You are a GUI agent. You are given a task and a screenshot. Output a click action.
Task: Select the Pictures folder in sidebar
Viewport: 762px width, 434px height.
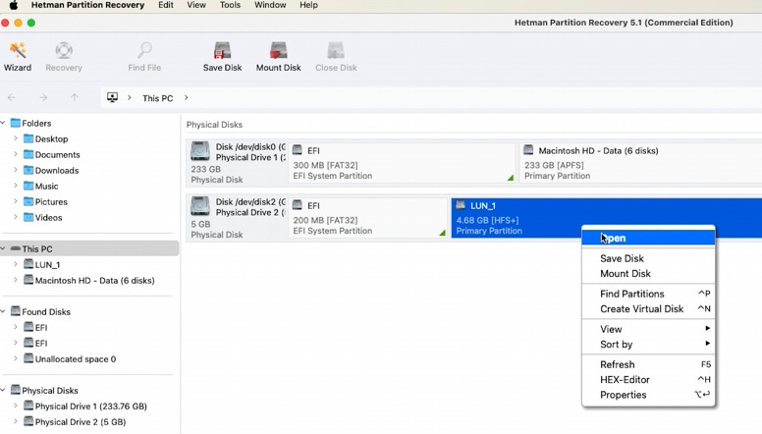coord(50,201)
